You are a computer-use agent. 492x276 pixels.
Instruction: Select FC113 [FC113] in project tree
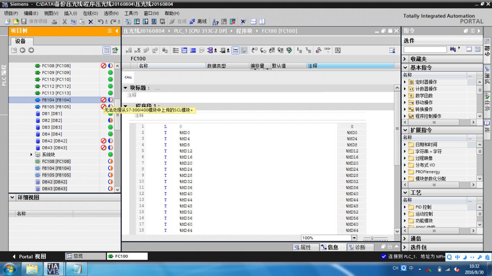(x=56, y=93)
